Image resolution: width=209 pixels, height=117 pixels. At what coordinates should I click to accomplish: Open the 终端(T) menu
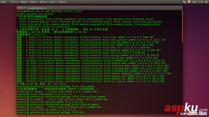pyautogui.click(x=53, y=2)
